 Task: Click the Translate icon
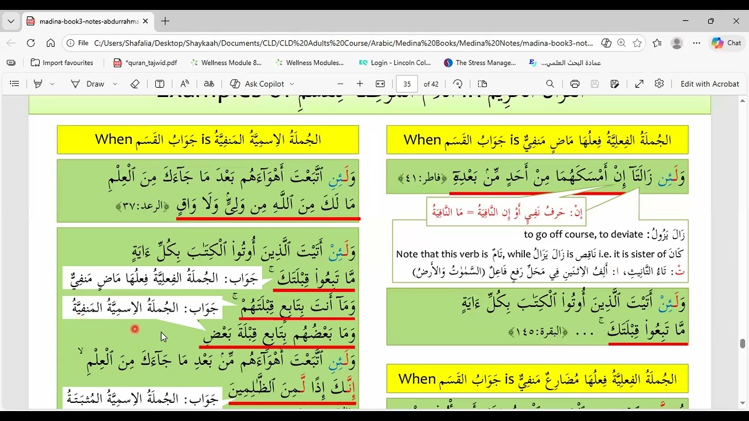click(209, 84)
